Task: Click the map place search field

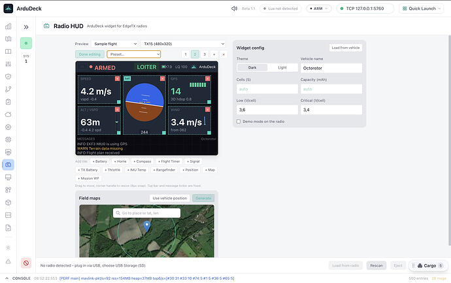Action: (146, 213)
